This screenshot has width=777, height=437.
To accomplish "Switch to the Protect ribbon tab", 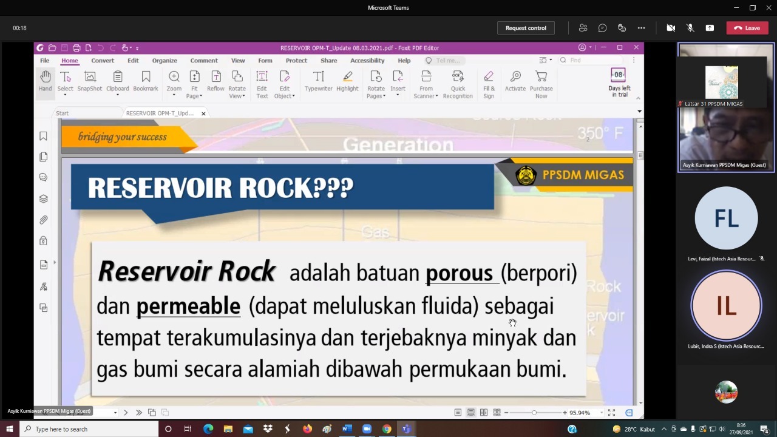I will 296,61.
